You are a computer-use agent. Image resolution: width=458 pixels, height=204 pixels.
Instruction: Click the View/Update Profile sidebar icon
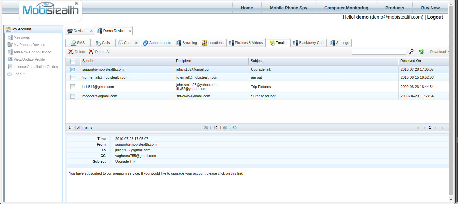tap(10, 59)
